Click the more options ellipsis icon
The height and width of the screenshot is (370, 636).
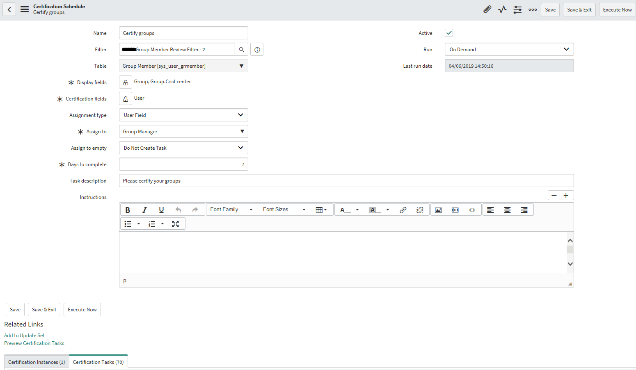coord(532,9)
